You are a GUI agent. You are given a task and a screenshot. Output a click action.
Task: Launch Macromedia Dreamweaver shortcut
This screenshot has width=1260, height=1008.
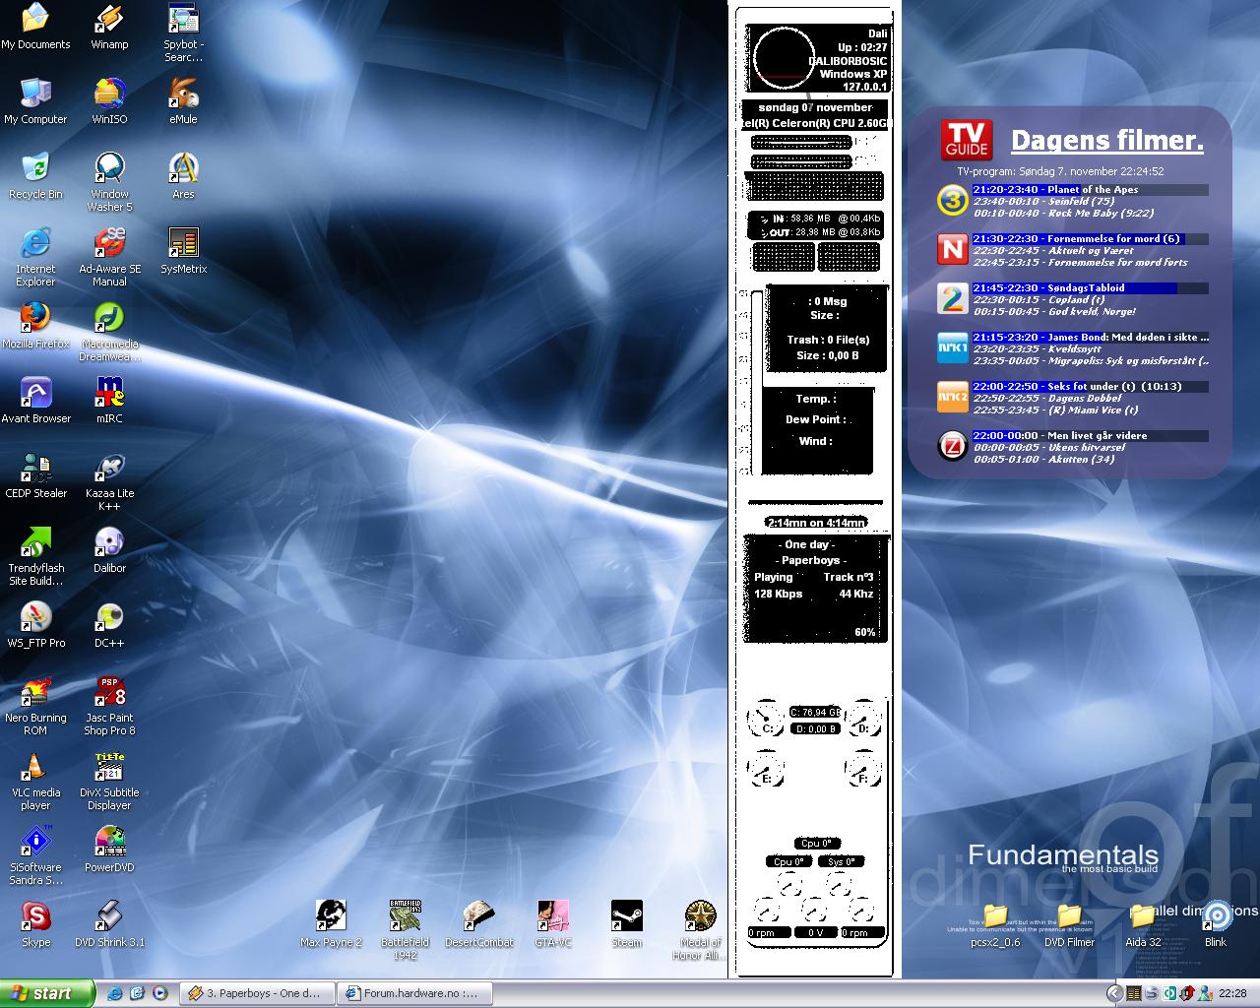coord(109,333)
